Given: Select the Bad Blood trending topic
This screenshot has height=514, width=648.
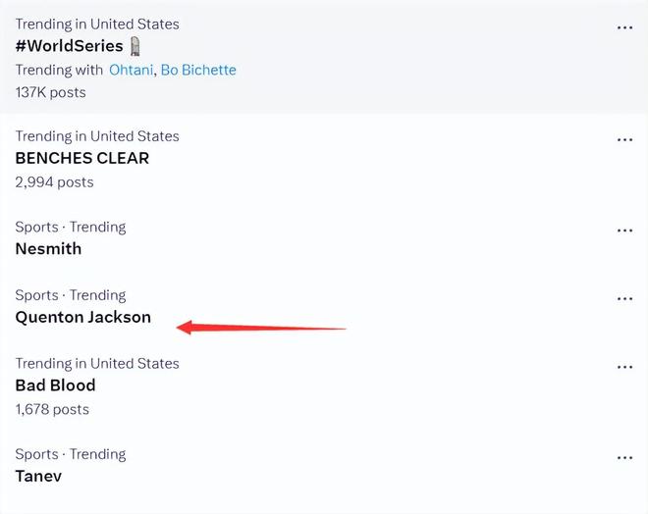Looking at the screenshot, I should 55,385.
